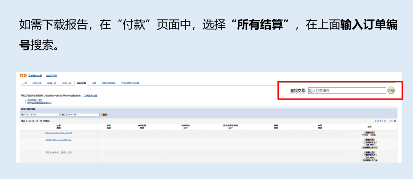Open settlement period 2021-5-3 - 2021-5-17

[59, 140]
